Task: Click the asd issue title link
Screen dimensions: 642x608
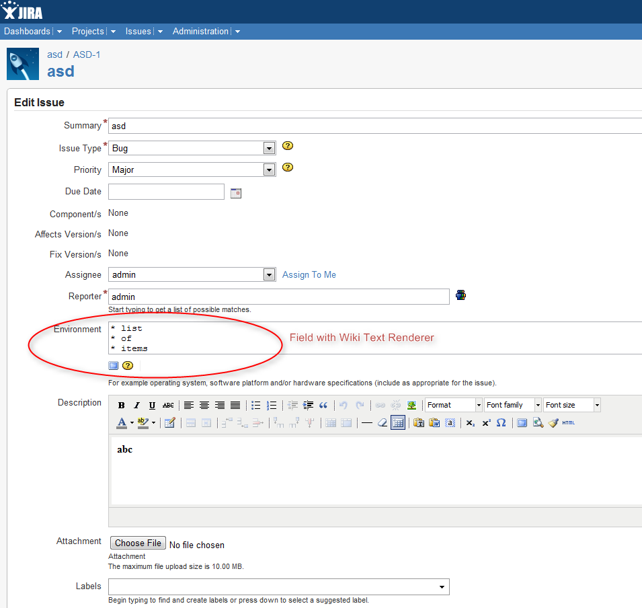Action: [x=61, y=71]
